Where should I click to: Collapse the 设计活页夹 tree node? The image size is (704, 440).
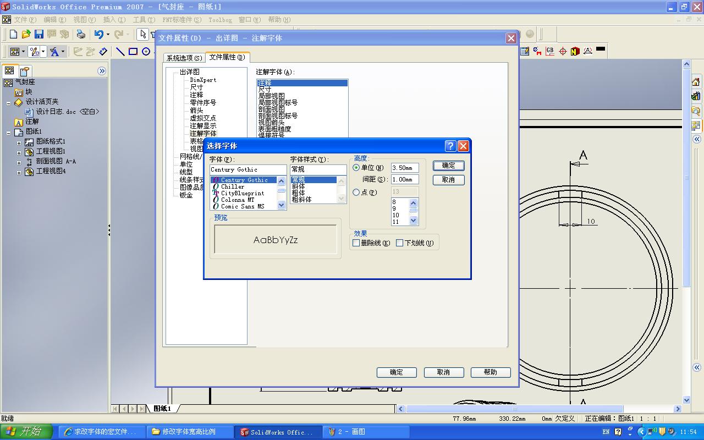[x=9, y=103]
